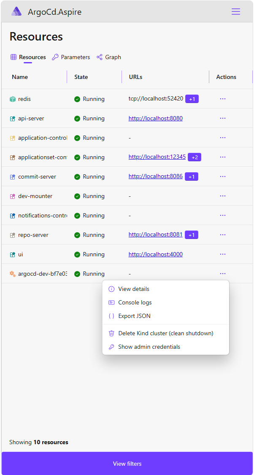Viewport: 254px width, 475px height.
Task: Select Show admin credentials
Action: [165, 347]
